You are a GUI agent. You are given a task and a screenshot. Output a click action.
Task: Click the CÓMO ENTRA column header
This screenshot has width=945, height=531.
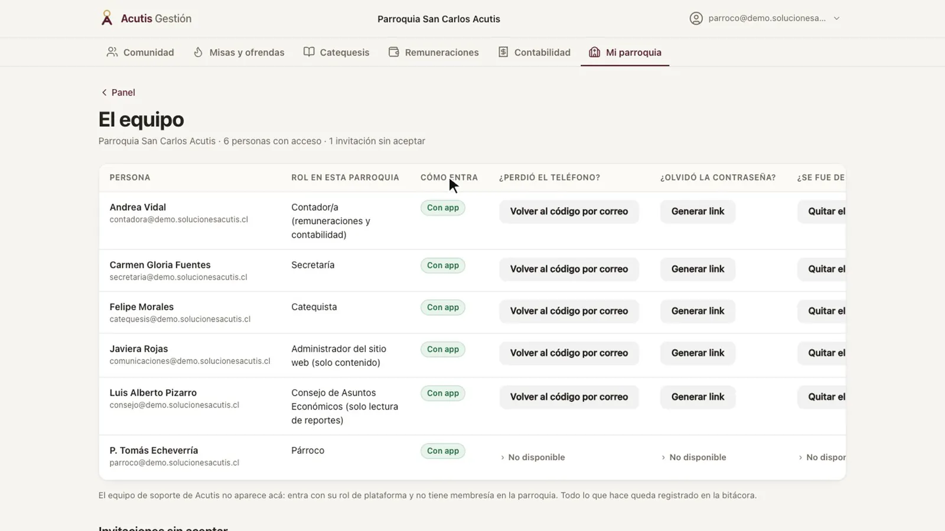(449, 178)
